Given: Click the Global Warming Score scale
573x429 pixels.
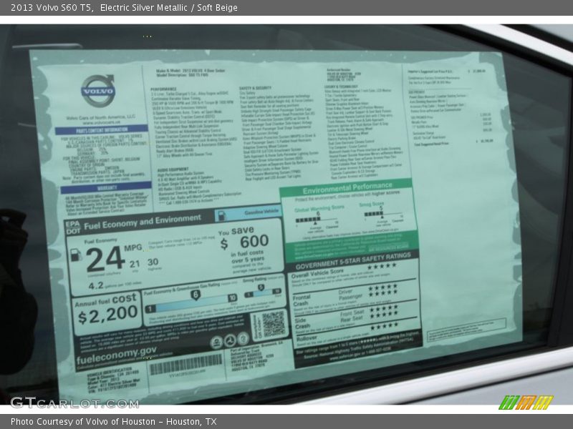Looking at the screenshot, I should coord(317,220).
